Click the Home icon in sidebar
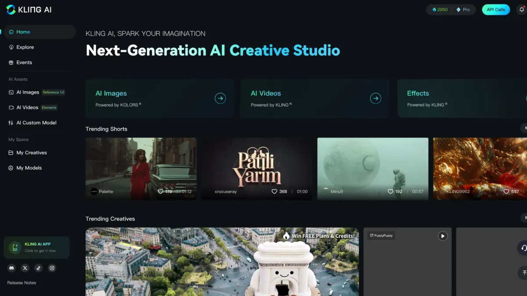The width and height of the screenshot is (527, 296). click(11, 32)
